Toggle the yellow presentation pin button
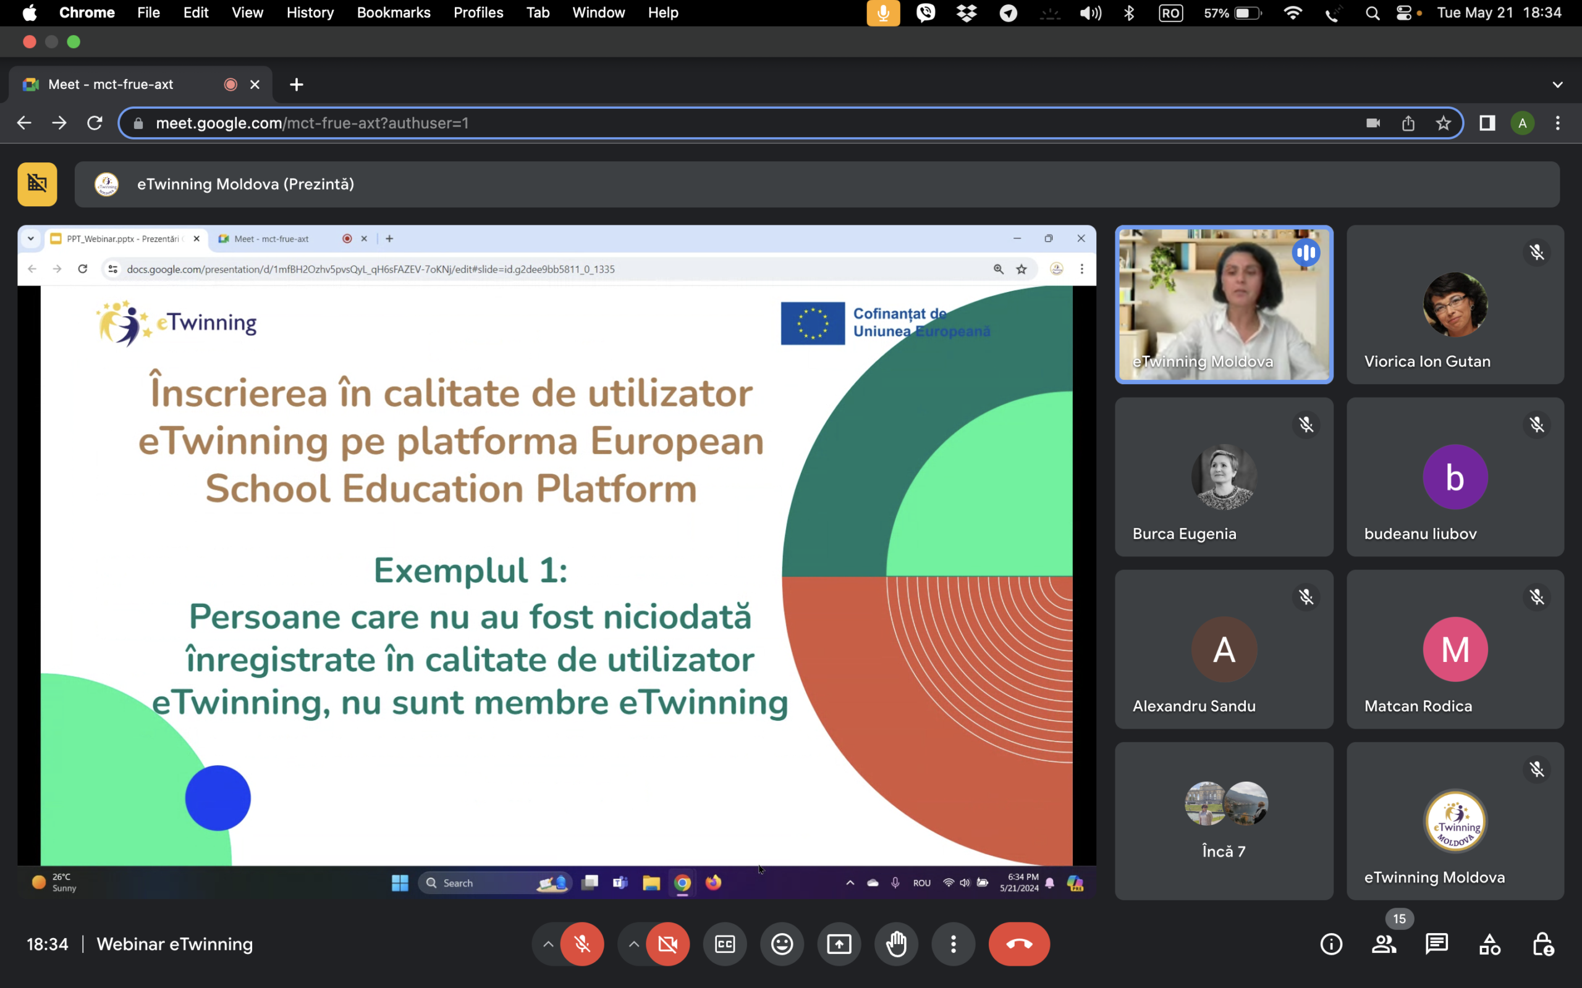Image resolution: width=1582 pixels, height=988 pixels. [x=37, y=184]
